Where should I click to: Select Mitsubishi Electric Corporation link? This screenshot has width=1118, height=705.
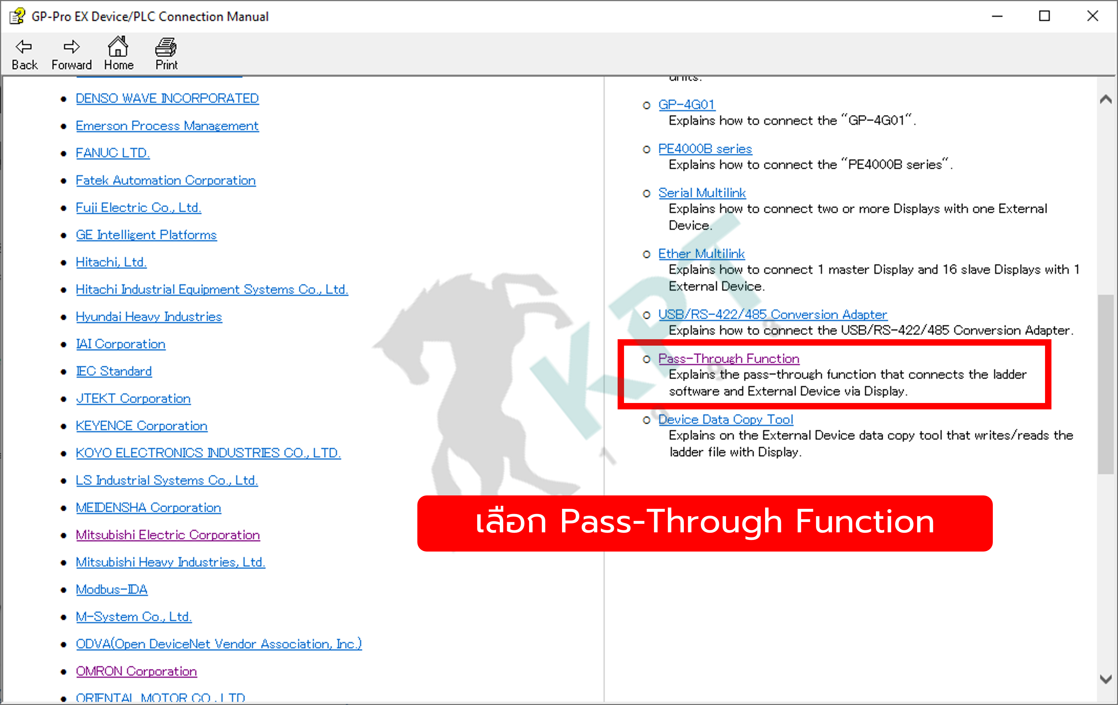click(168, 535)
